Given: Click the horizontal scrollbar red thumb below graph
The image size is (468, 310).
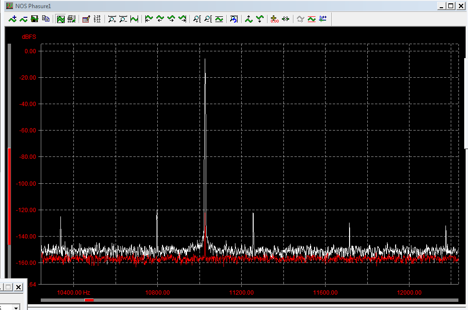Looking at the screenshot, I should (x=89, y=300).
